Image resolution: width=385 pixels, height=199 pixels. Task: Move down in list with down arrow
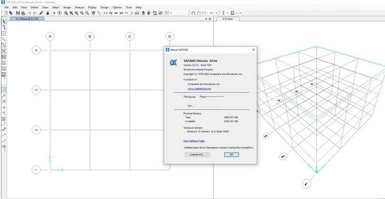click(x=149, y=13)
